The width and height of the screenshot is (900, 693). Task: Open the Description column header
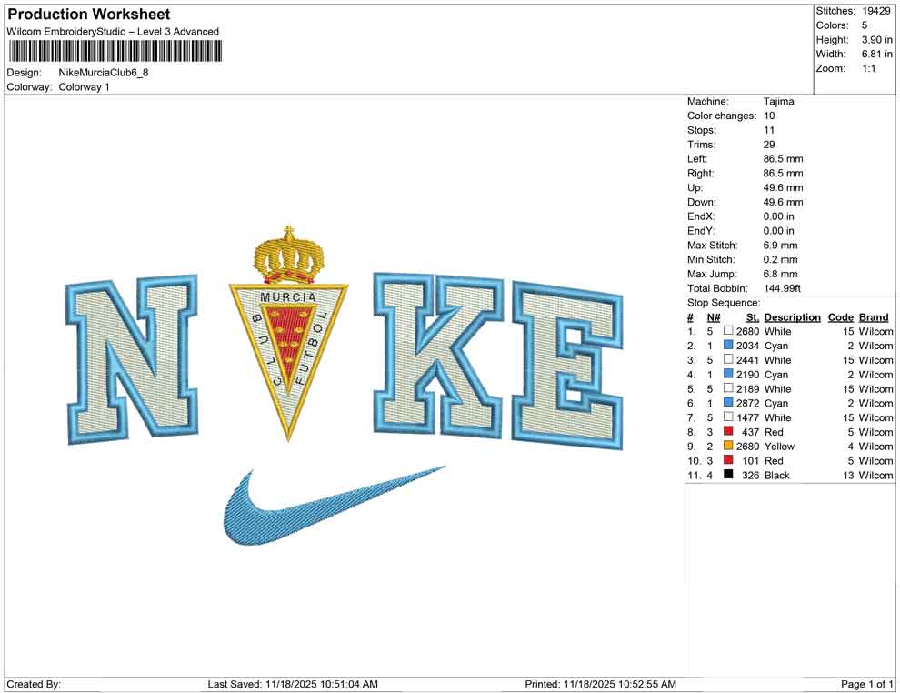[x=792, y=316]
